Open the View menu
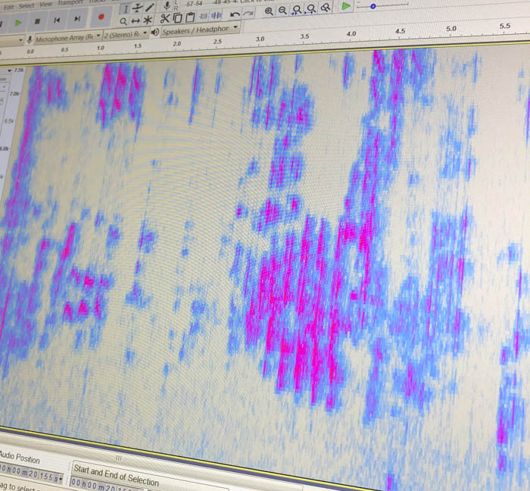Screen dimensions: 530x491 tap(45, 5)
